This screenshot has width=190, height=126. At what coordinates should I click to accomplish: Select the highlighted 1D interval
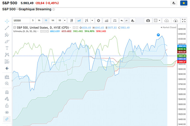tap(46, 21)
